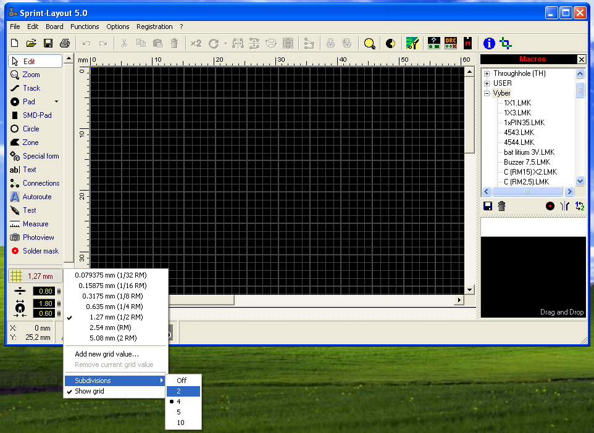Close the Macros panel
Image resolution: width=594 pixels, height=433 pixels.
[582, 59]
